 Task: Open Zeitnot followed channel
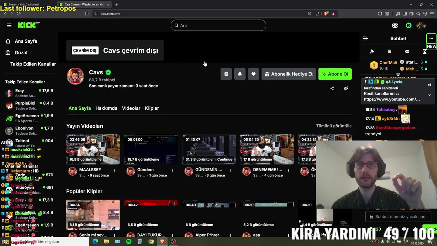coord(29,143)
